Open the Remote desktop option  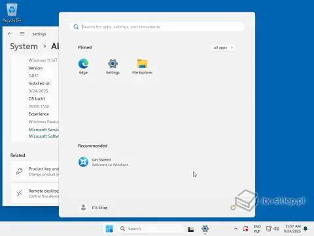coord(35,193)
